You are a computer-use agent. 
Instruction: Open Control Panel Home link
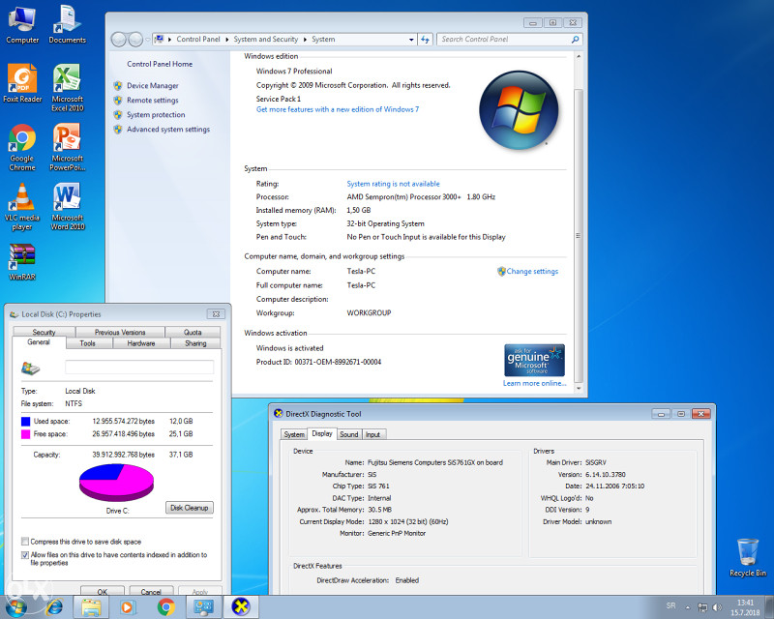(x=160, y=64)
